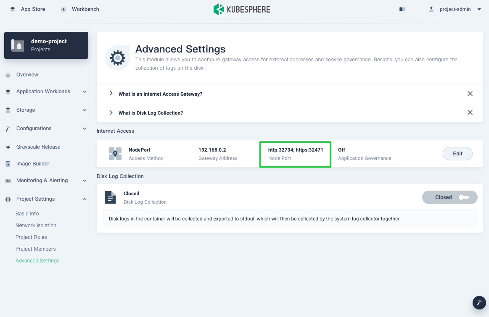Open Image Builder page
This screenshot has width=489, height=317.
point(33,164)
